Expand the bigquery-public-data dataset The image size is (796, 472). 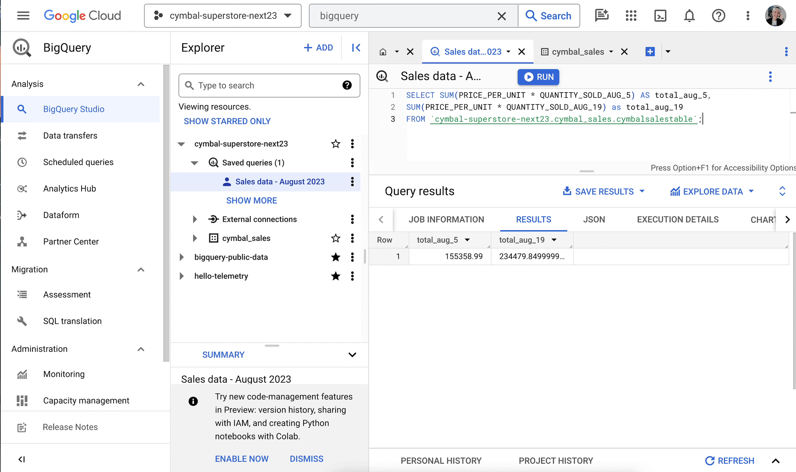click(x=181, y=257)
